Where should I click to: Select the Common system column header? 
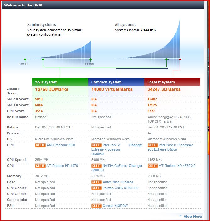[116, 82]
